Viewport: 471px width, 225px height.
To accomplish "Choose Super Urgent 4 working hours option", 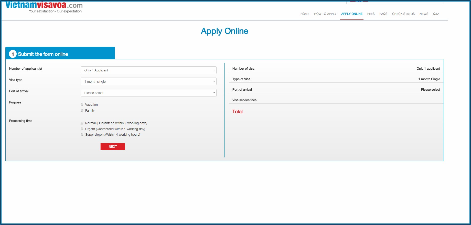I will [x=82, y=135].
